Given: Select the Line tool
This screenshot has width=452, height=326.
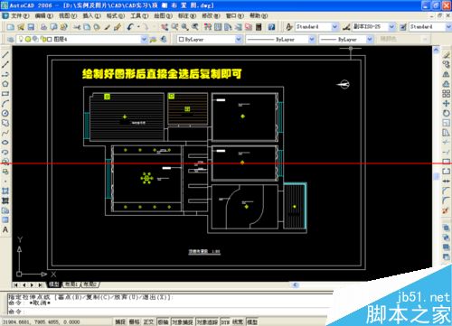Looking at the screenshot, I should [5, 54].
